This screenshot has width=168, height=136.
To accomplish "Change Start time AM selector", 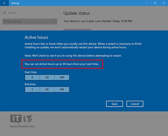I will pyautogui.click(x=62, y=78).
